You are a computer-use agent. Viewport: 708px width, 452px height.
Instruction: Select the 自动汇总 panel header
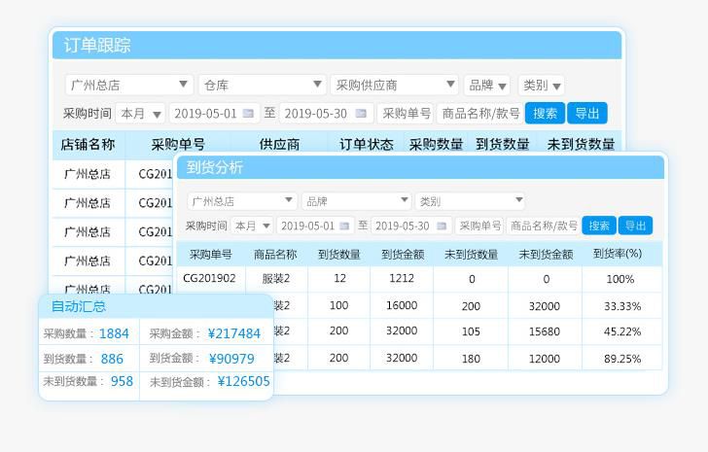pyautogui.click(x=156, y=306)
